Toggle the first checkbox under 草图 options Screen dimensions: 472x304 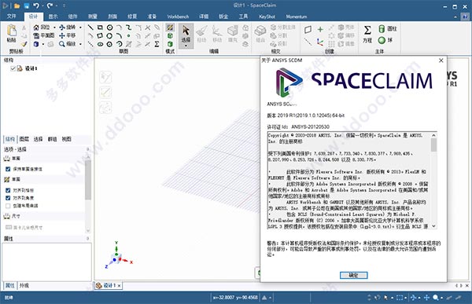[8, 169]
